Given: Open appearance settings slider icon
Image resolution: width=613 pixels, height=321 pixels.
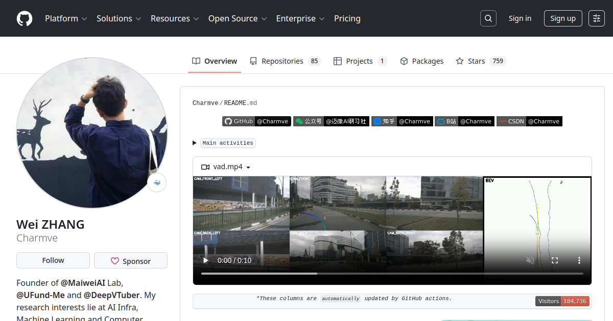Looking at the screenshot, I should (597, 18).
